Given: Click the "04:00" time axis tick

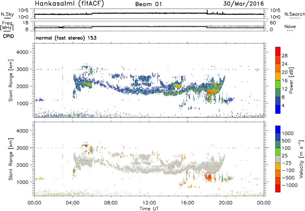Looking at the screenshot, I should (72, 203).
